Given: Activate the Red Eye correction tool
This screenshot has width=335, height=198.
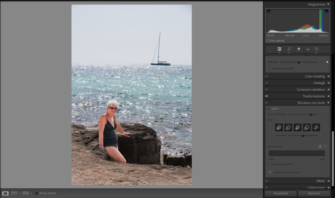Looking at the screenshot, I should (308, 49).
